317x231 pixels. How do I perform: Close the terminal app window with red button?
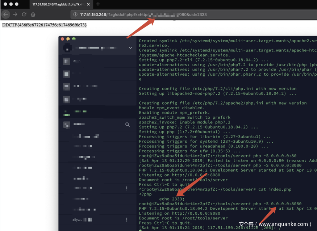[x=62, y=39]
